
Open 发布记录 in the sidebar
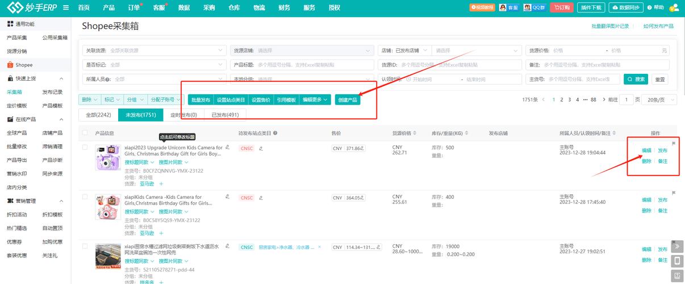point(52,92)
